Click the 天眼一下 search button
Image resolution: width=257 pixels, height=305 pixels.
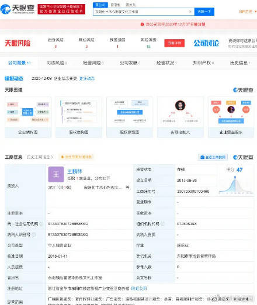click(204, 12)
